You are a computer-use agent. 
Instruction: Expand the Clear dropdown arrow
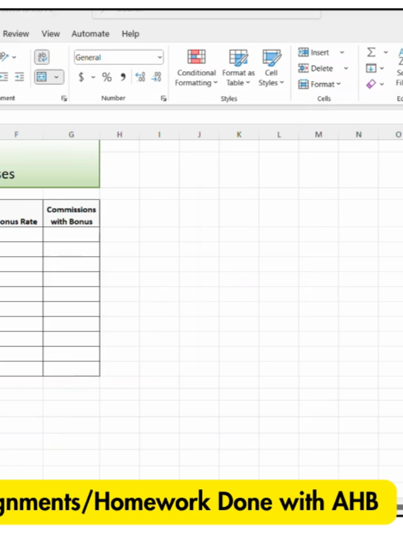coord(381,84)
